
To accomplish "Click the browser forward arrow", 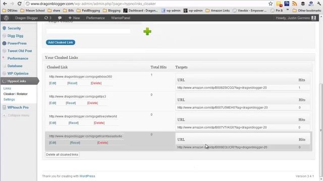I will pyautogui.click(x=12, y=4).
